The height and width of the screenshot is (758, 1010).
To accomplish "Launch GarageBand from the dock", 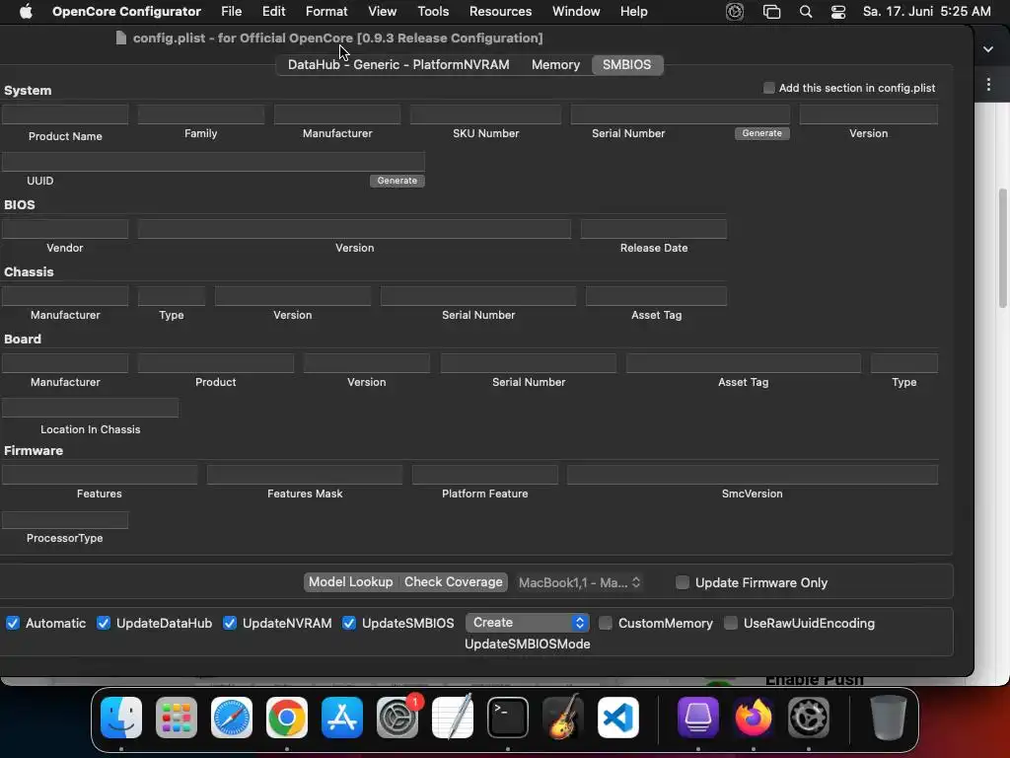I will [563, 718].
